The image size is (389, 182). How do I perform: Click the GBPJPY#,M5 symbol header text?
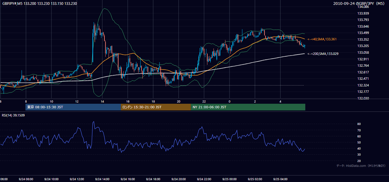40,4
